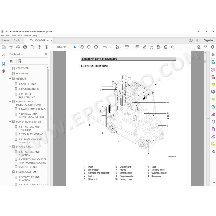Collapse POWER TRAIN SYSTEM bookmark group

10,122
